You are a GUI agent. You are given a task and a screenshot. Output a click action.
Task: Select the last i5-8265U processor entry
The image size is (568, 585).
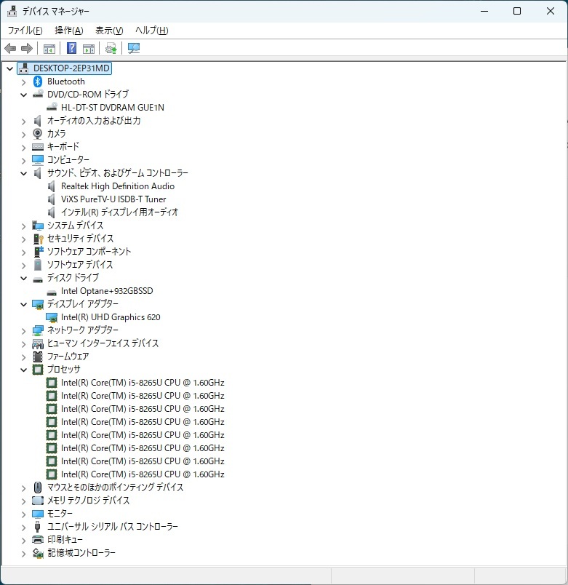tap(143, 474)
